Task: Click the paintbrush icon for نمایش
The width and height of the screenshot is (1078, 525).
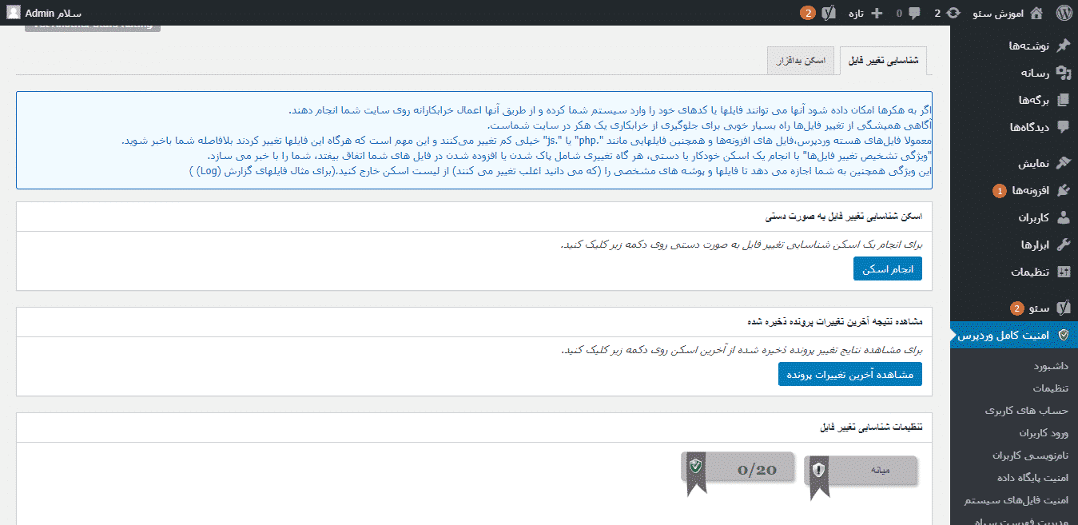Action: [x=1063, y=163]
